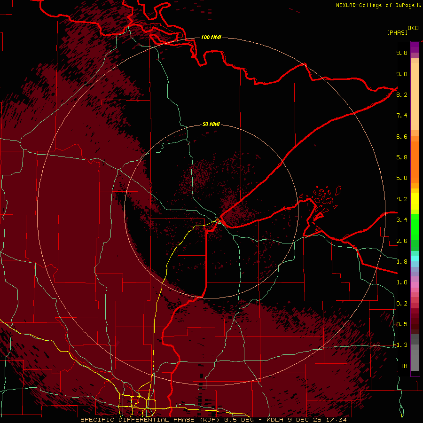Click the NEXLAB-College of DuPage label
The width and height of the screenshot is (423, 423).
tap(376, 5)
